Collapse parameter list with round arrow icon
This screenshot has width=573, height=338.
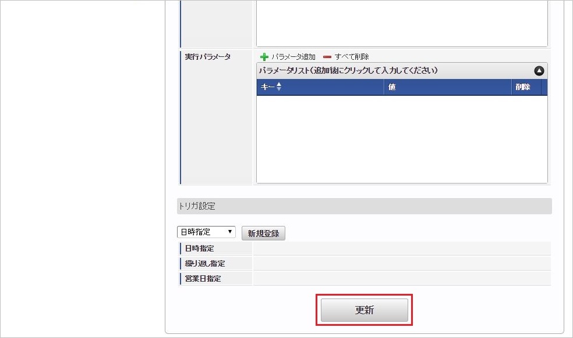(x=539, y=71)
